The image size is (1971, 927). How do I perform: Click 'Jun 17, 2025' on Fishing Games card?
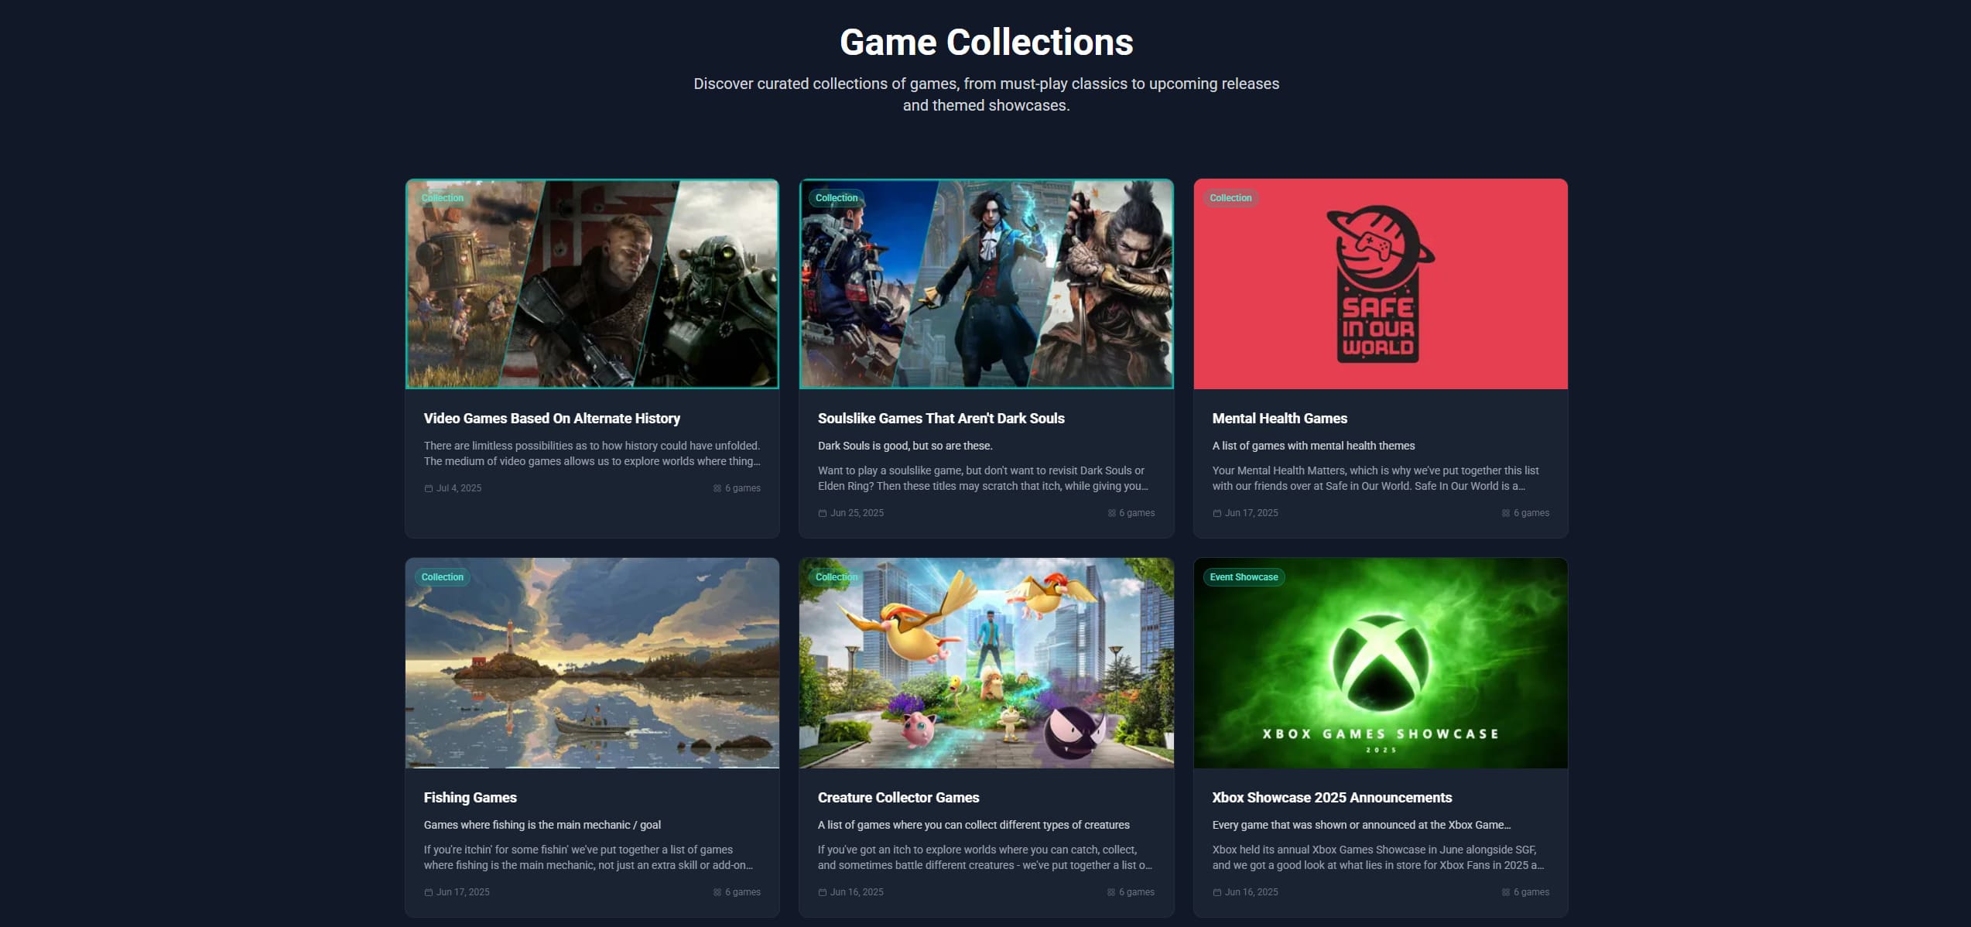(463, 892)
